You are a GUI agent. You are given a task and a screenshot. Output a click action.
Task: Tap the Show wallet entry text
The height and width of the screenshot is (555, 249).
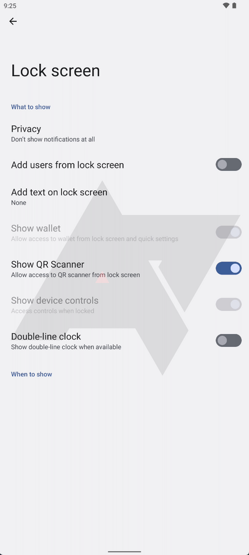coord(36,228)
